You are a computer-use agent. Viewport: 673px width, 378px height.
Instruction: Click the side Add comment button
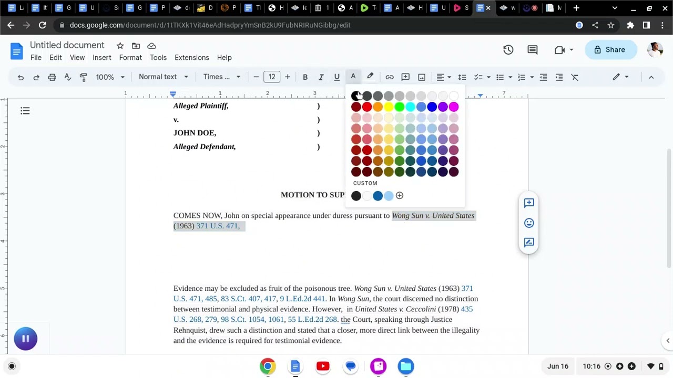pos(529,203)
